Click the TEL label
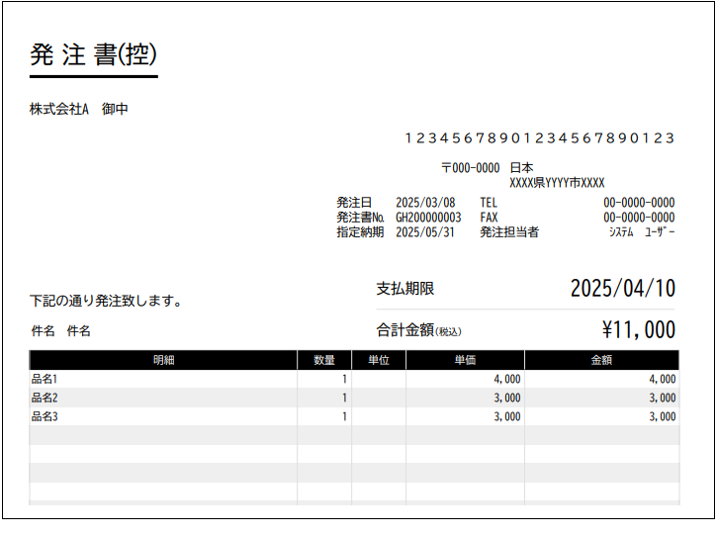 (489, 203)
